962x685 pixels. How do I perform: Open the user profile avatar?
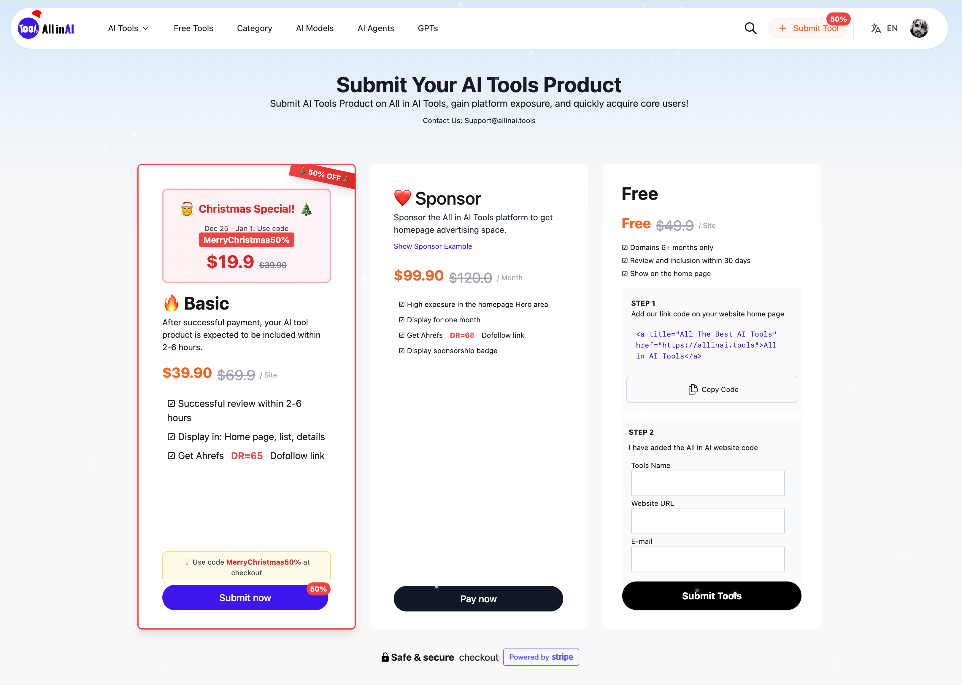click(919, 28)
